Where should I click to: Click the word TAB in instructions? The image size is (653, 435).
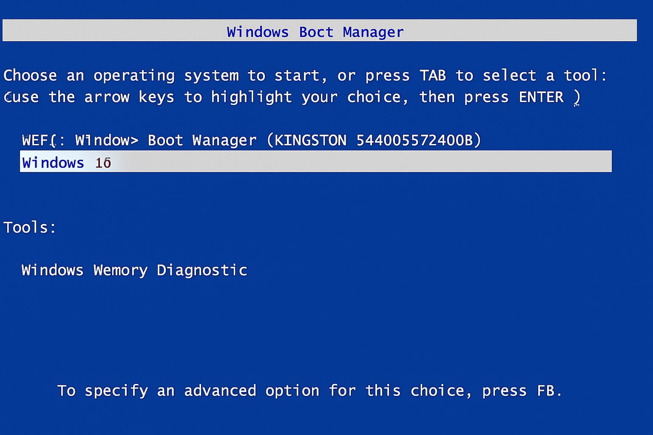[433, 76]
